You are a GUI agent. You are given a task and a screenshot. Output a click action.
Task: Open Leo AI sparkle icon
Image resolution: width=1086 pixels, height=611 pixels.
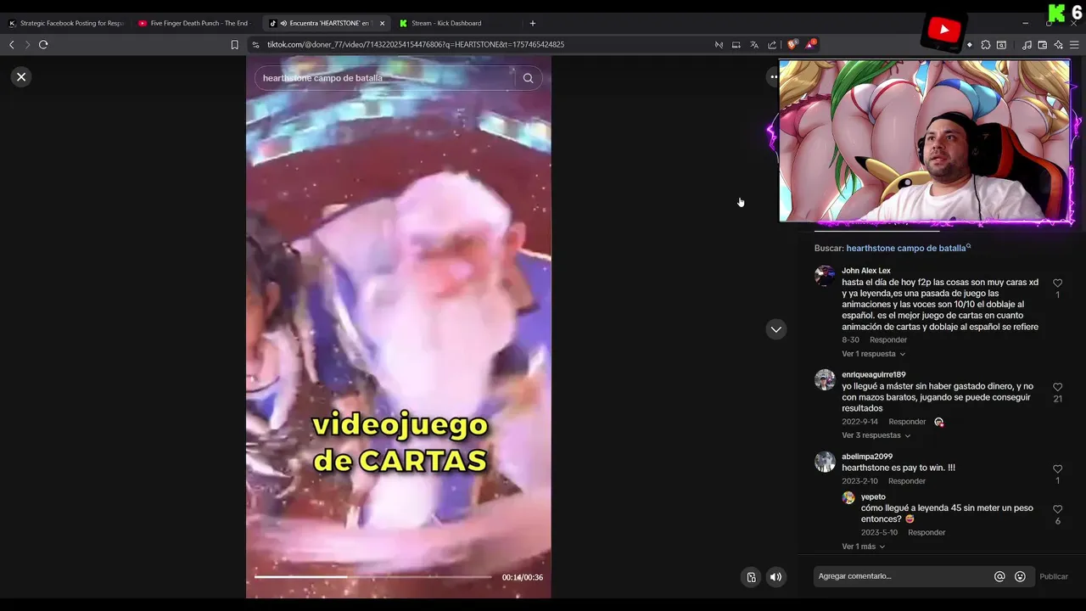(x=1058, y=44)
